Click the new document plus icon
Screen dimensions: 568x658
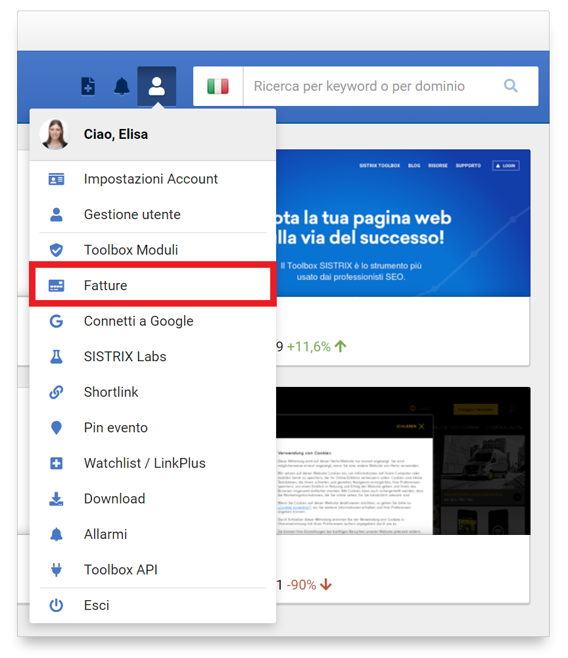click(88, 86)
